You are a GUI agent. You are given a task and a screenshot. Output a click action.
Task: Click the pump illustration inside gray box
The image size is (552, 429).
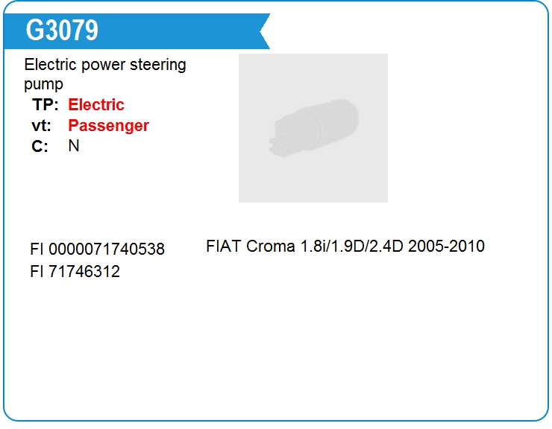pyautogui.click(x=313, y=127)
